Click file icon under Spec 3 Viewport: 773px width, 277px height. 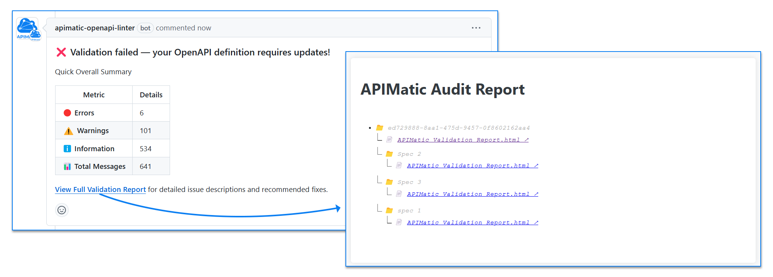(x=399, y=194)
